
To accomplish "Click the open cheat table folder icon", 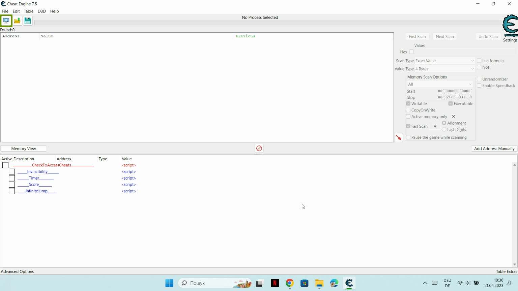I will 17,21.
